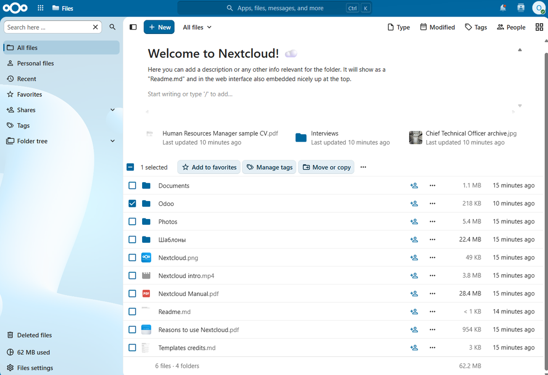Open actions menu for Documents

(432, 186)
